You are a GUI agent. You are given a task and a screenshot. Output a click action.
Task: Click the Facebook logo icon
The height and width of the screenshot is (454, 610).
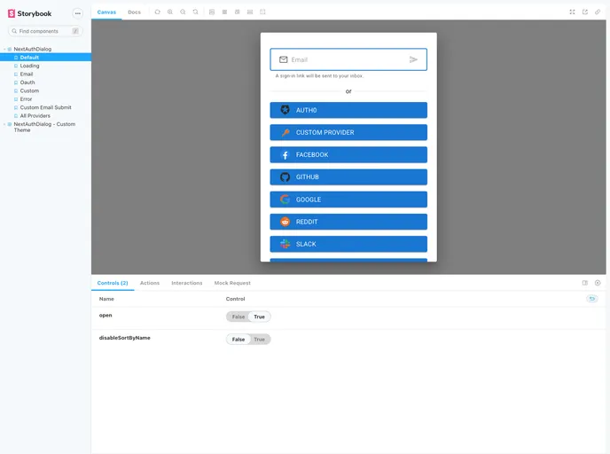tap(285, 155)
